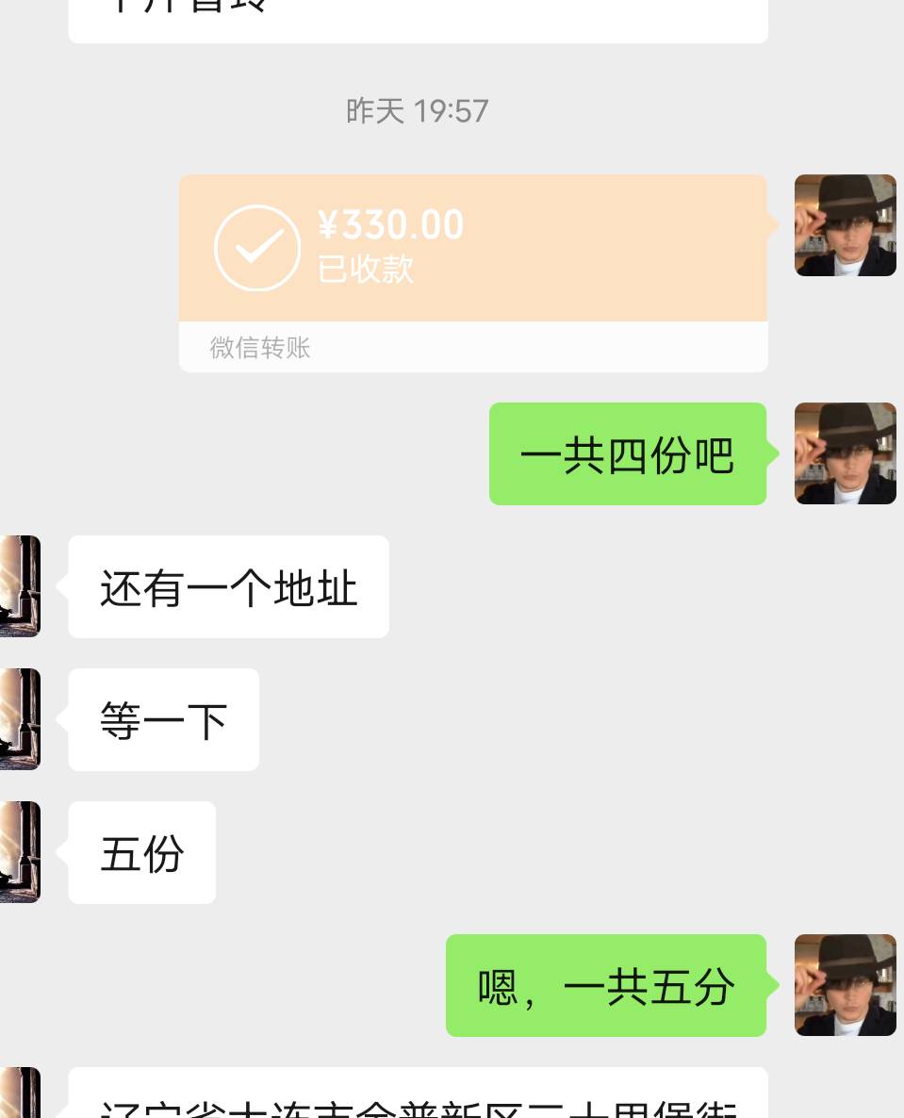Viewport: 904px width, 1118px height.
Task: Tap contact avatar beside 还有一个地址
Action: coord(20,586)
